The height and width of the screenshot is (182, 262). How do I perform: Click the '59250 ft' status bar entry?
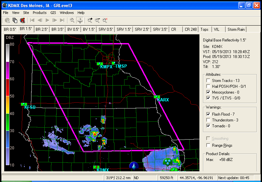point(166,178)
